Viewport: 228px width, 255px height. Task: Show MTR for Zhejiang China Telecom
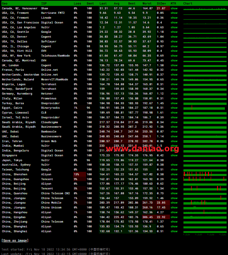tap(174, 222)
